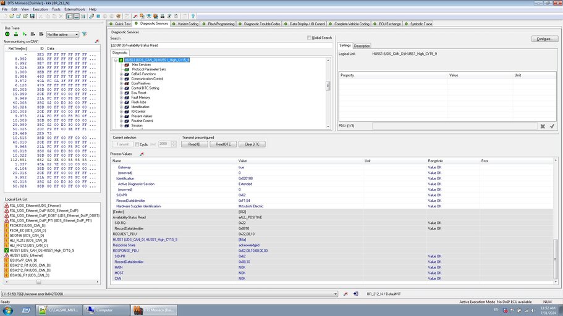Clear Process Values using the eraser icon
Screen dimensions: 563x316
(x=142, y=154)
